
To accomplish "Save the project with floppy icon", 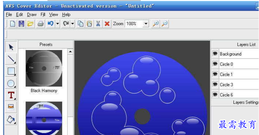I will tap(21, 24).
